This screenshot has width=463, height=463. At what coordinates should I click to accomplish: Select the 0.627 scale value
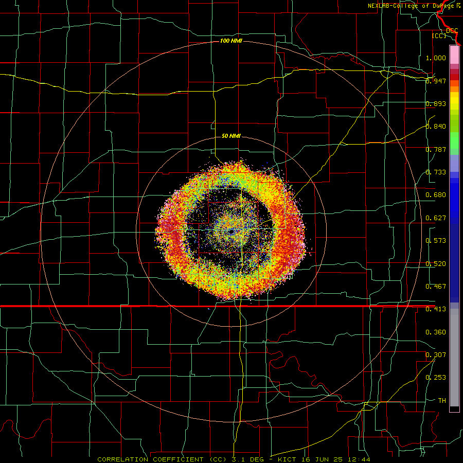(x=436, y=218)
